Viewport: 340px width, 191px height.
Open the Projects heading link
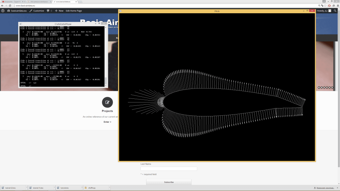(x=107, y=111)
